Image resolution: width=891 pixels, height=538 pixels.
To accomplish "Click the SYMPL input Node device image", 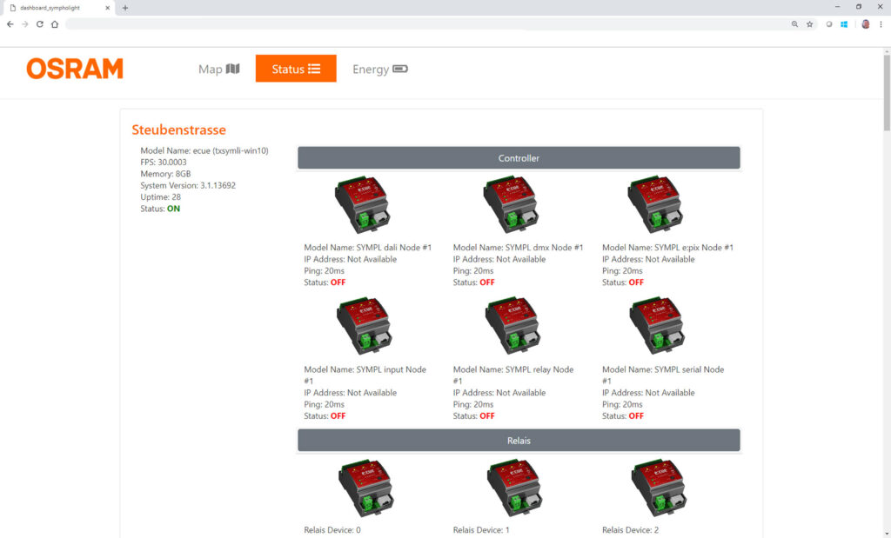I will pyautogui.click(x=365, y=325).
